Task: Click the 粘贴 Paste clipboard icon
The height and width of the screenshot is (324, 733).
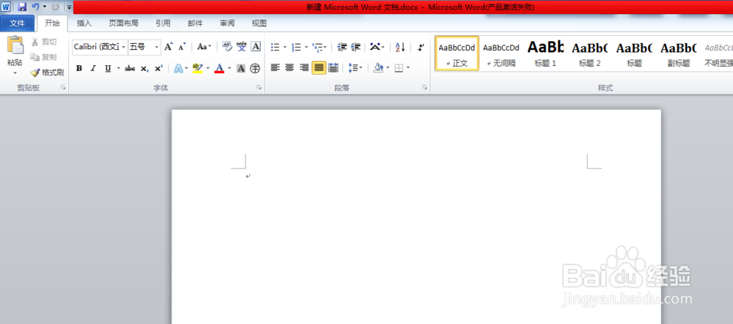Action: point(15,45)
